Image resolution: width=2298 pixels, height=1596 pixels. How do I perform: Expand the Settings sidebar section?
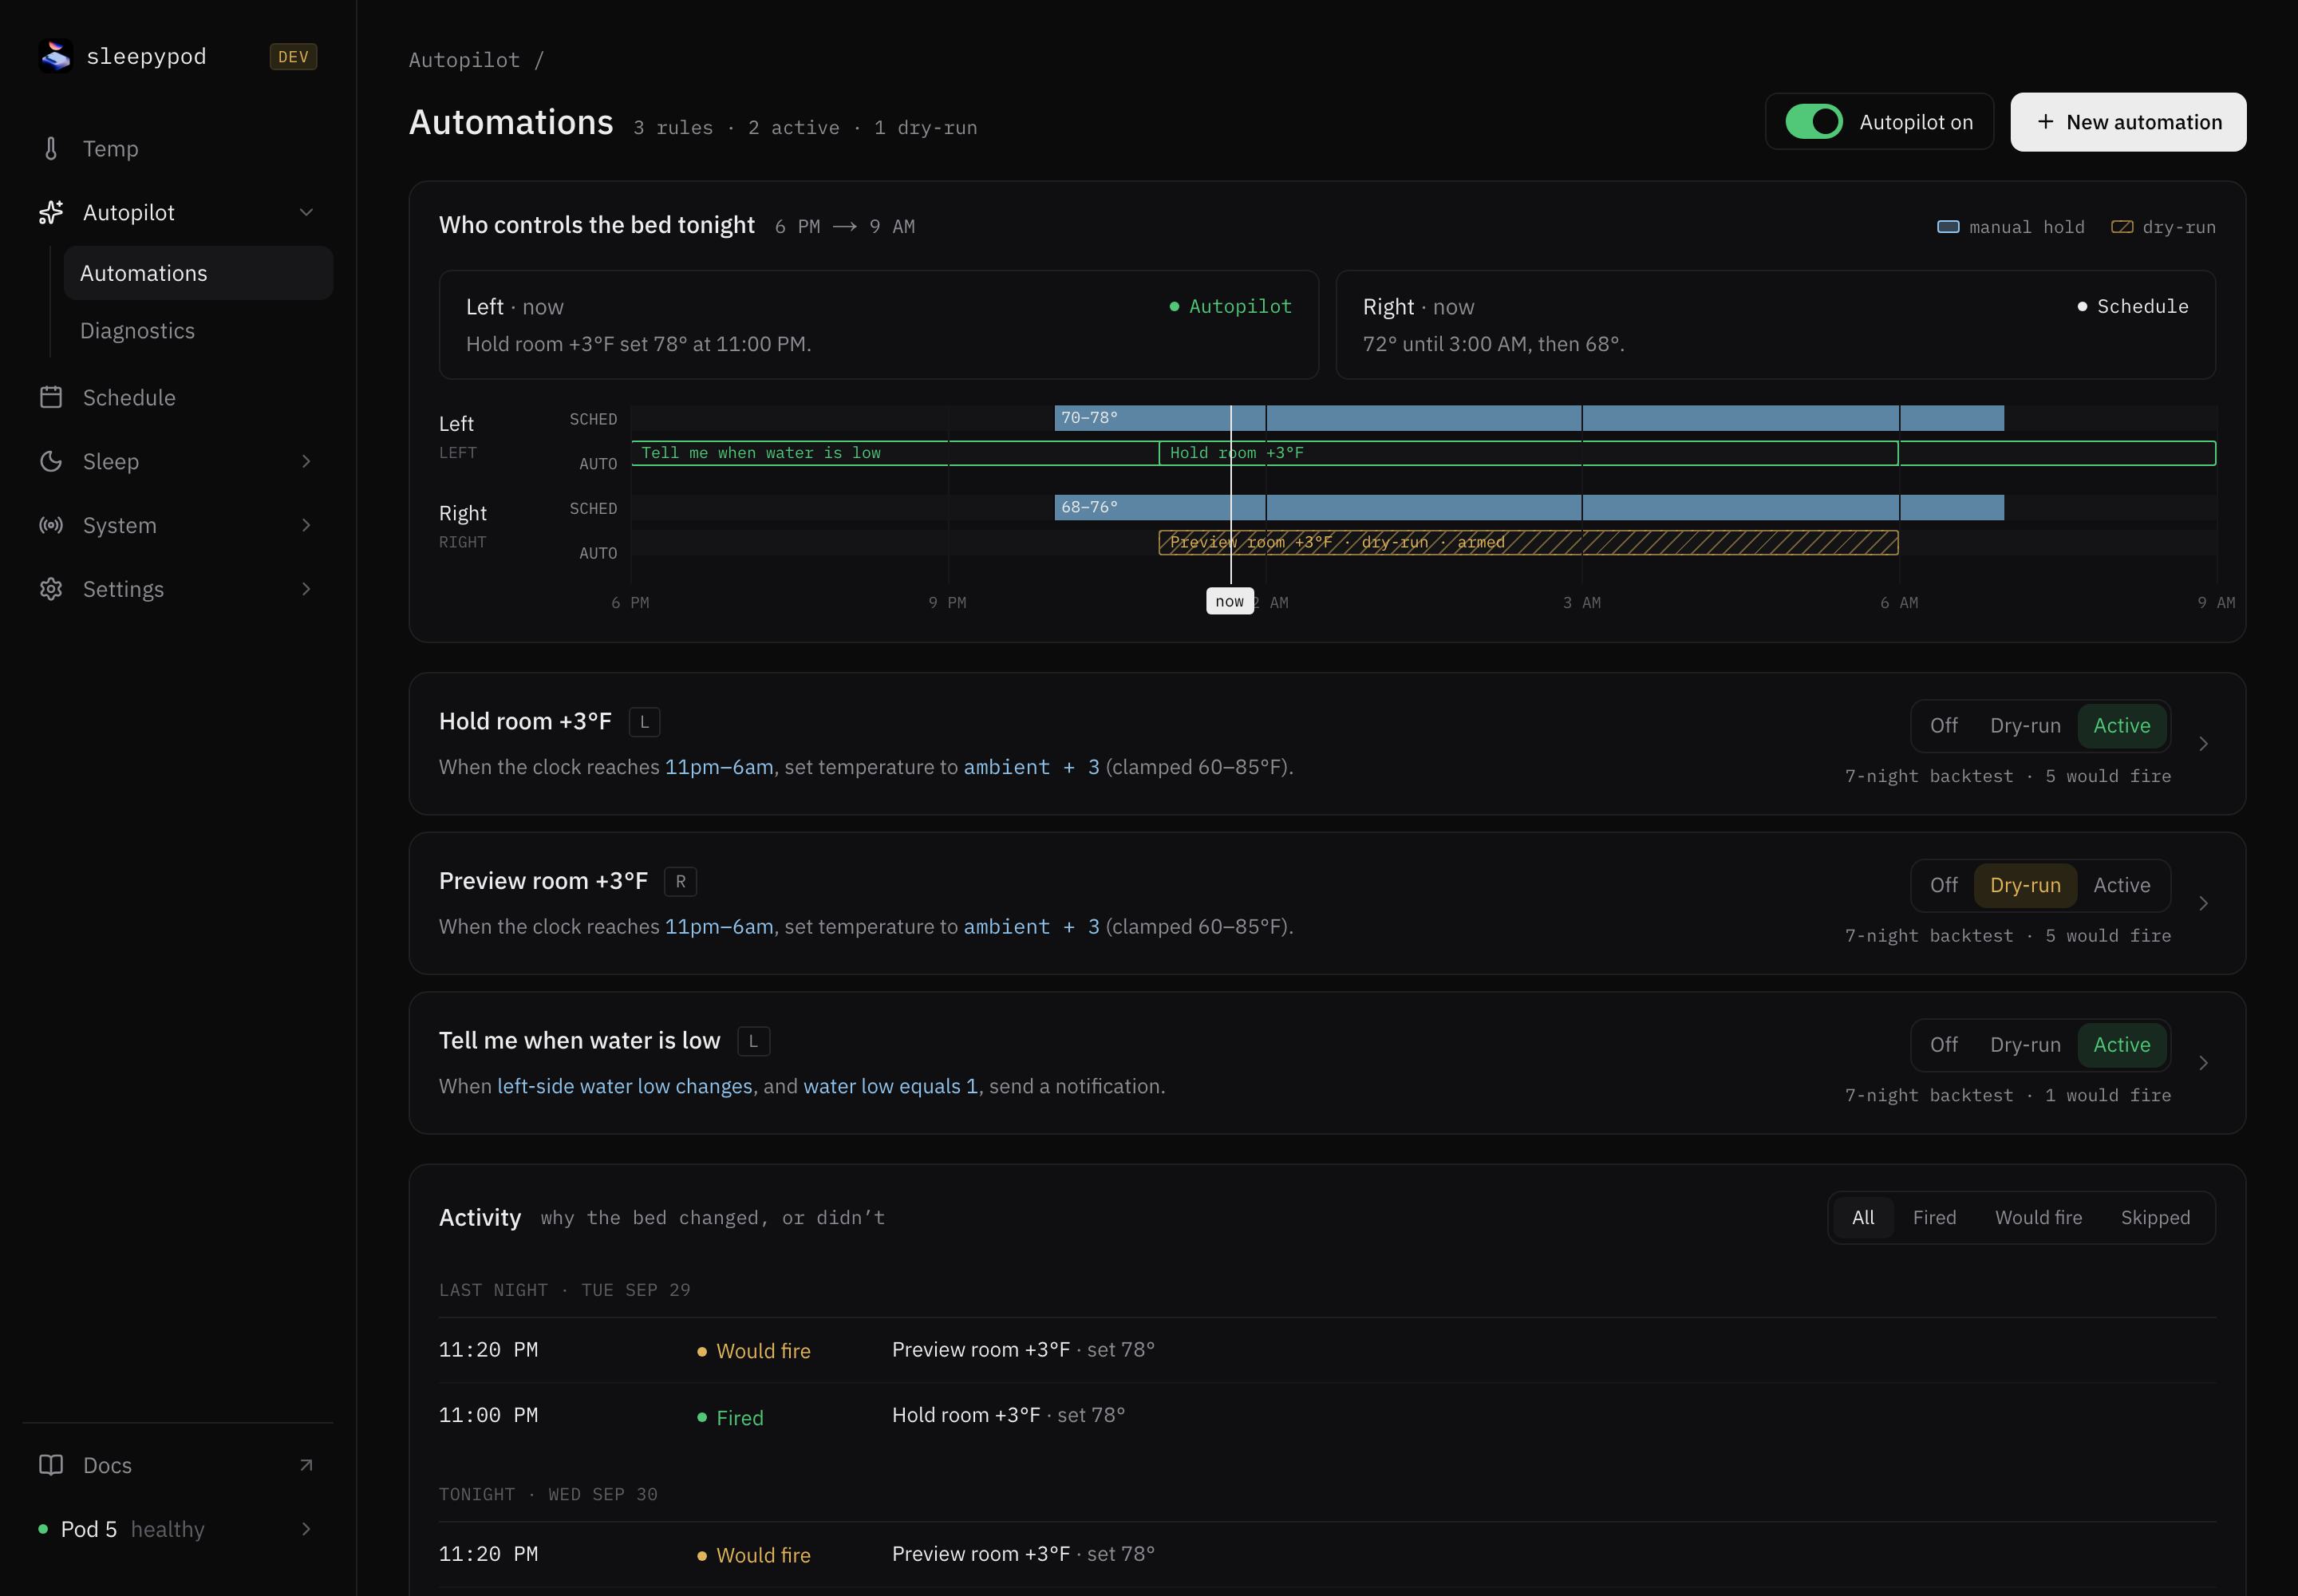pyautogui.click(x=306, y=589)
